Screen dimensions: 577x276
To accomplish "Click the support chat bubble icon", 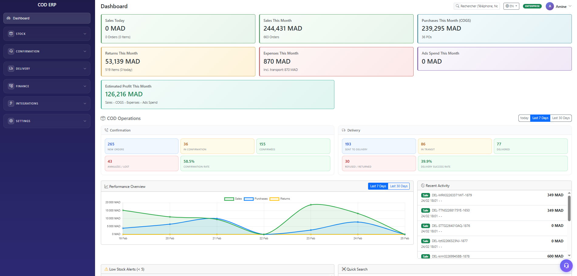I will (566, 266).
